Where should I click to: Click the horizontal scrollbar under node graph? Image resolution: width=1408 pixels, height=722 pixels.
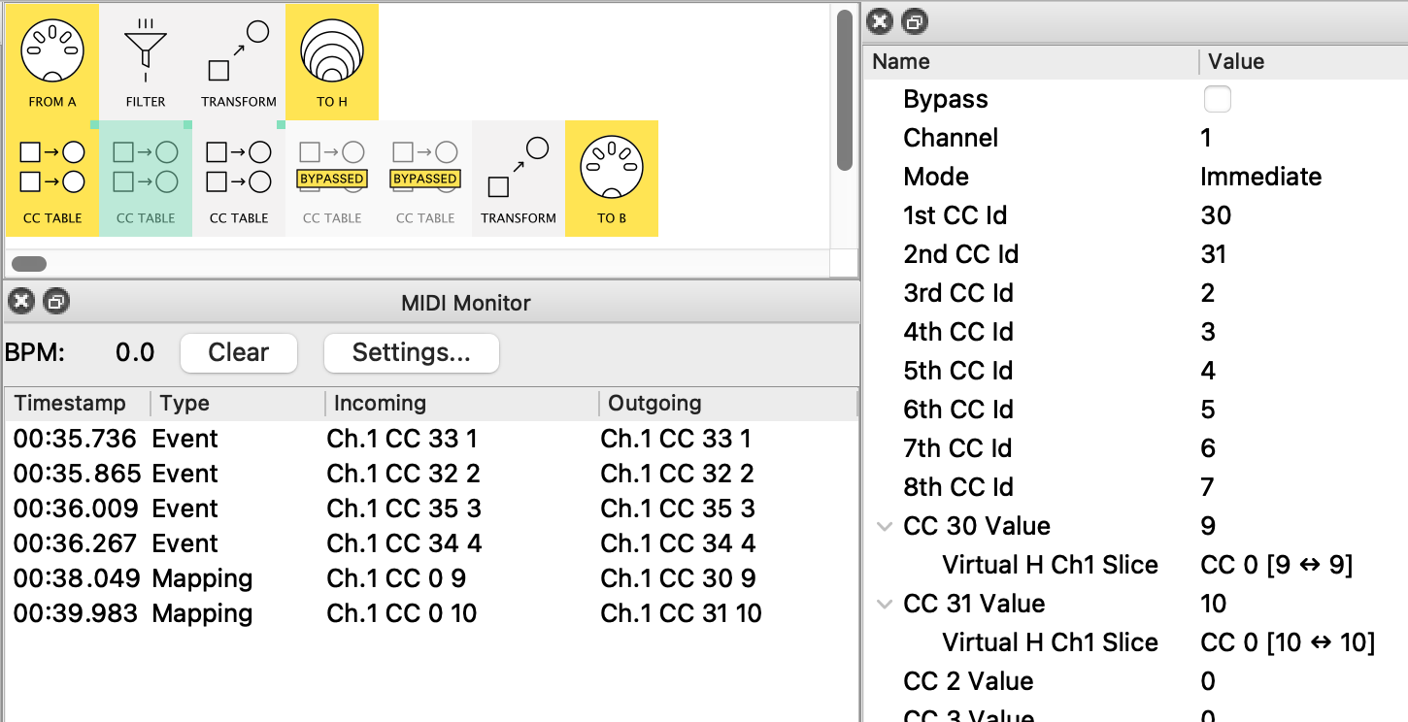(29, 263)
